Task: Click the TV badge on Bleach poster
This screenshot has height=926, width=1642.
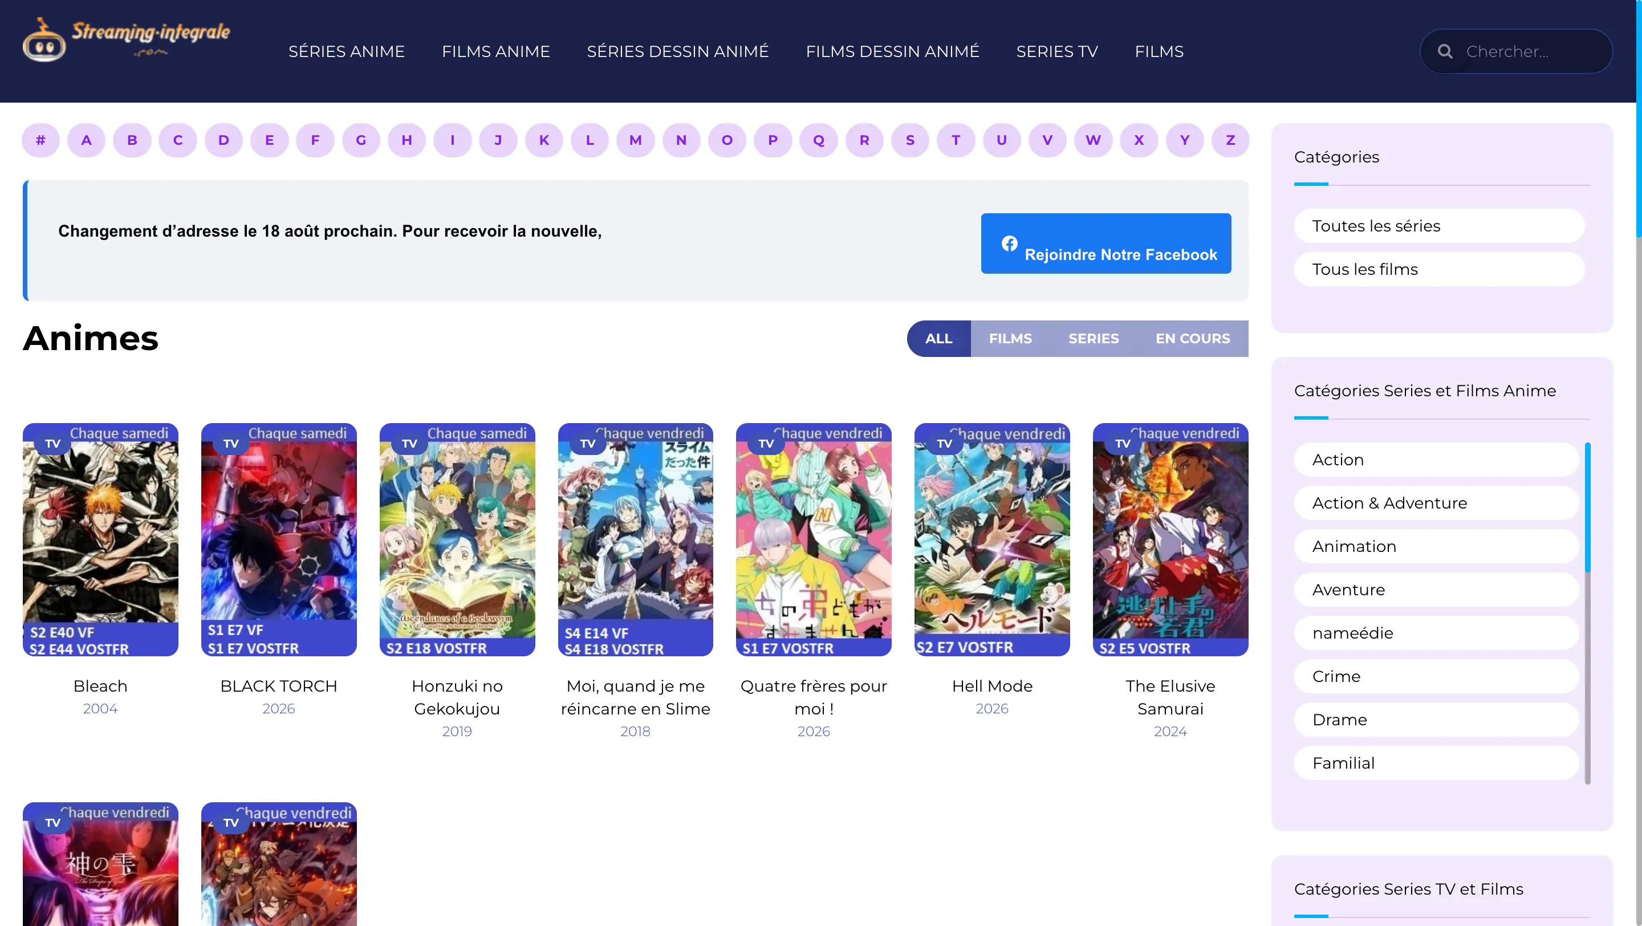Action: click(x=53, y=444)
